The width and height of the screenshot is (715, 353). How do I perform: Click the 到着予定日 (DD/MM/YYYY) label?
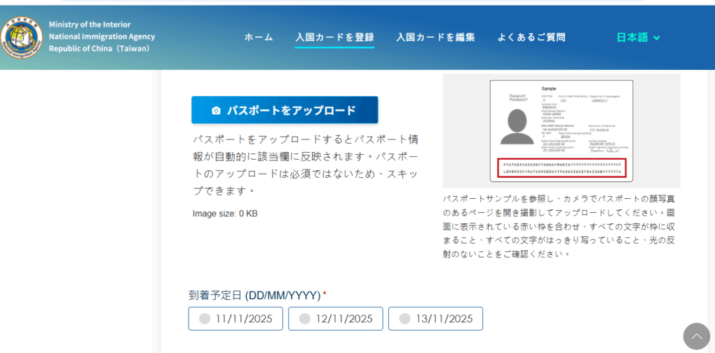pyautogui.click(x=254, y=295)
